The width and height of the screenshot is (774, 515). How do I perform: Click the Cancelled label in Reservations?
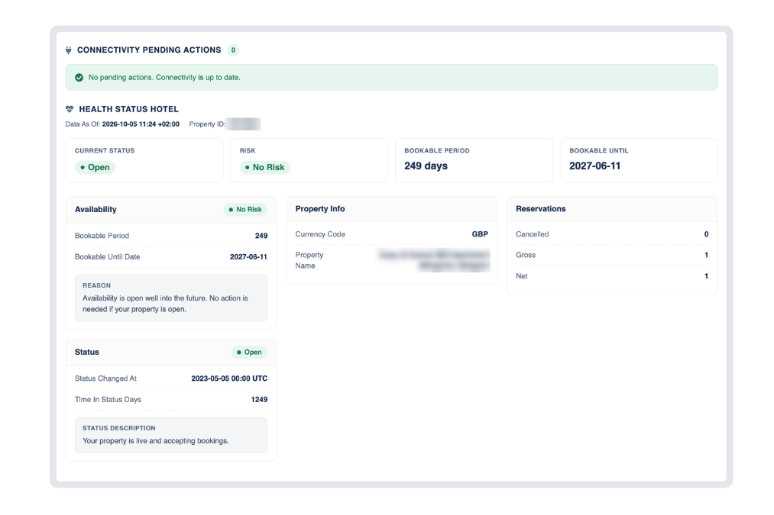pyautogui.click(x=532, y=234)
